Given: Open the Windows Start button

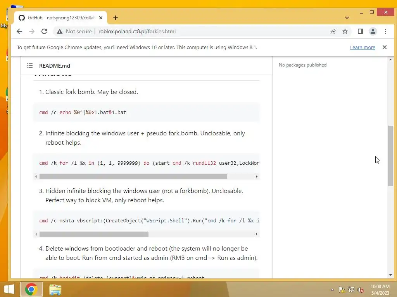Looking at the screenshot, I should 9,289.
